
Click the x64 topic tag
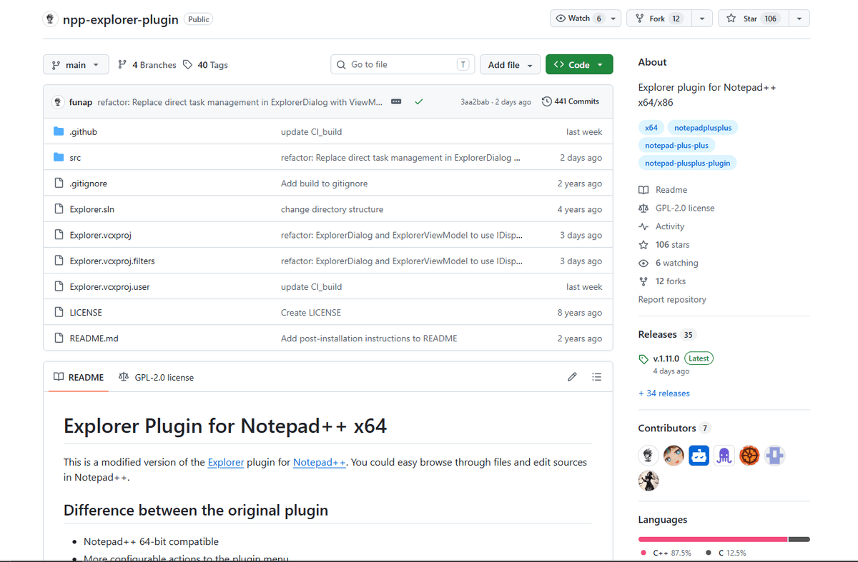651,128
